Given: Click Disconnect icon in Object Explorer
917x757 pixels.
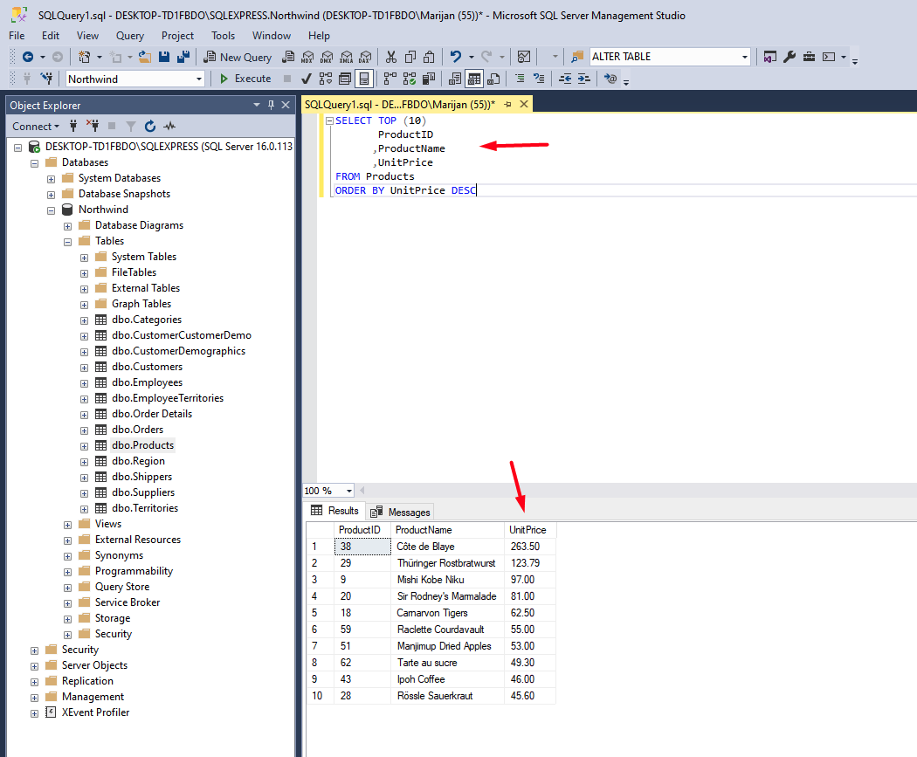Looking at the screenshot, I should [x=93, y=126].
